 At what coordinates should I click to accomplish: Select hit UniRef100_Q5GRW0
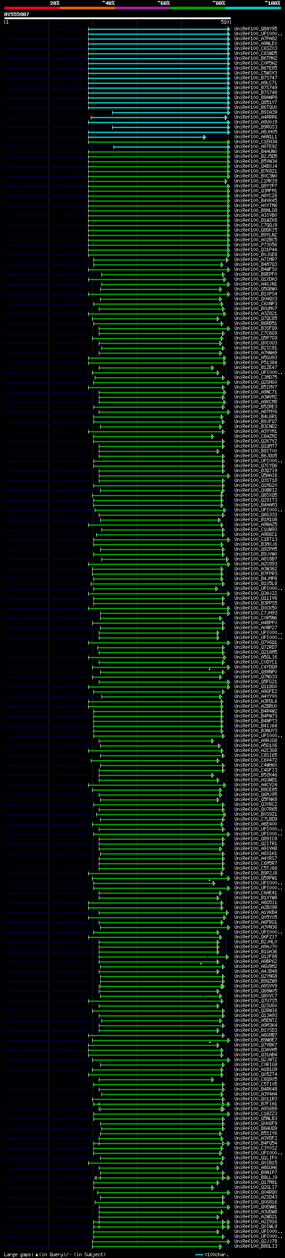point(256,289)
